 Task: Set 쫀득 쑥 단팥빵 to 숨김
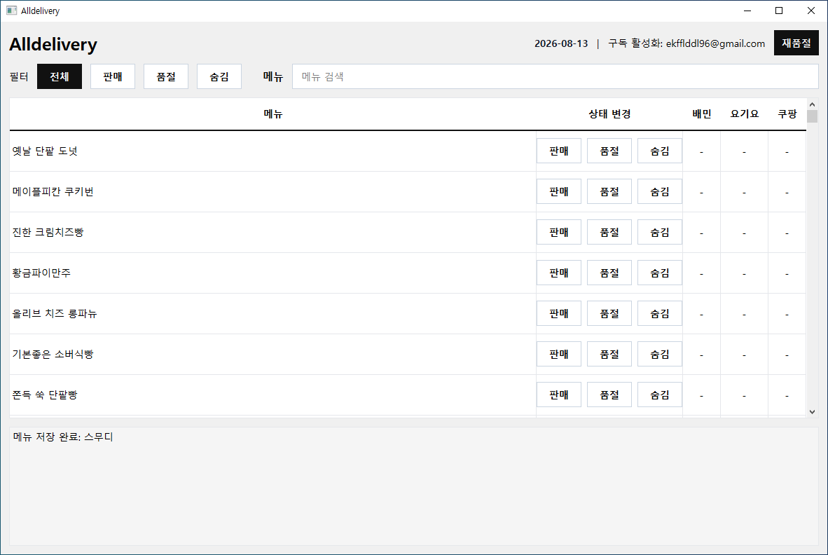pyautogui.click(x=660, y=395)
